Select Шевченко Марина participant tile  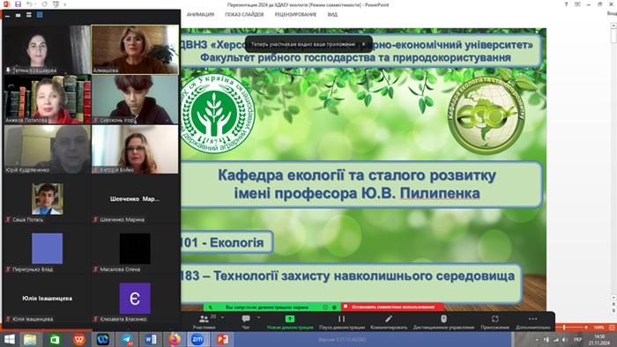click(x=135, y=199)
